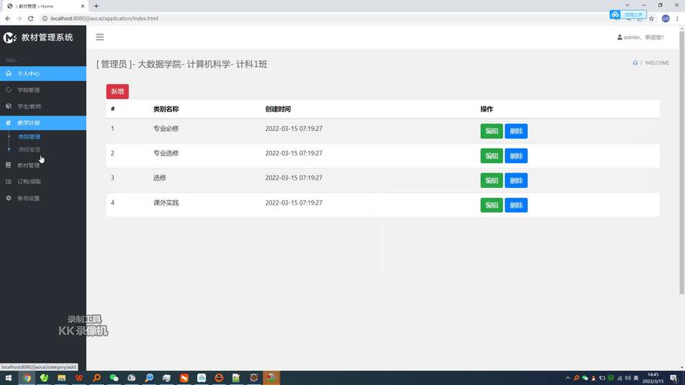Screen dimensions: 685x385
Task: Click the admin user profile icon
Action: pos(620,37)
